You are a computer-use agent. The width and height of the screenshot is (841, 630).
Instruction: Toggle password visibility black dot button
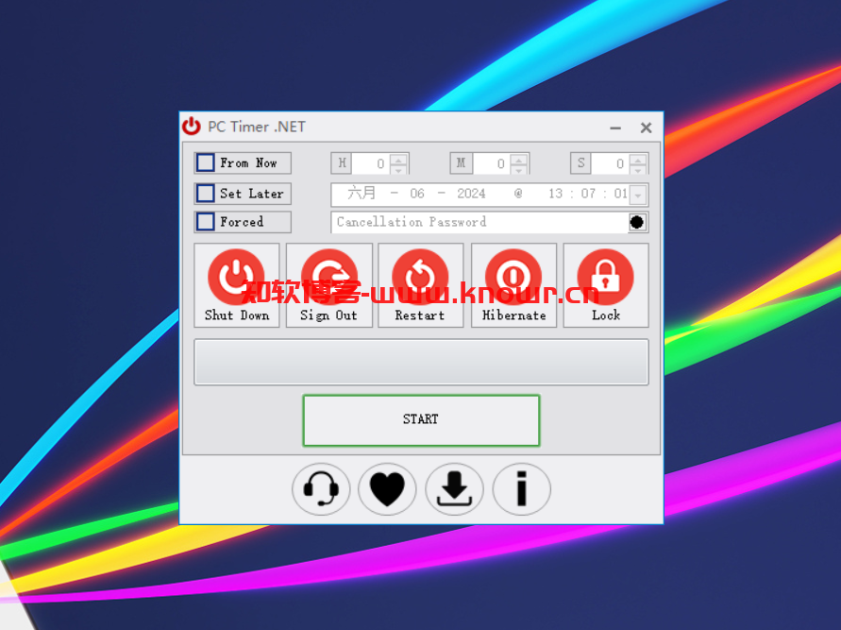637,222
